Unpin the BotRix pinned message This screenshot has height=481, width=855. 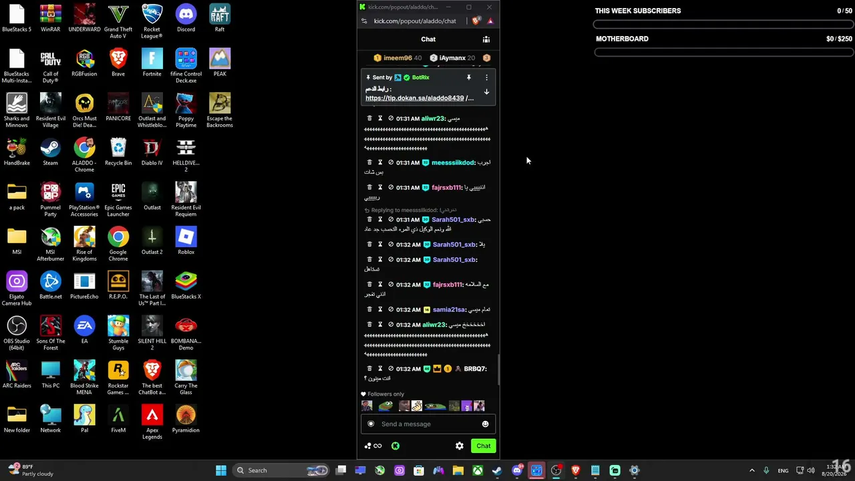pyautogui.click(x=469, y=77)
